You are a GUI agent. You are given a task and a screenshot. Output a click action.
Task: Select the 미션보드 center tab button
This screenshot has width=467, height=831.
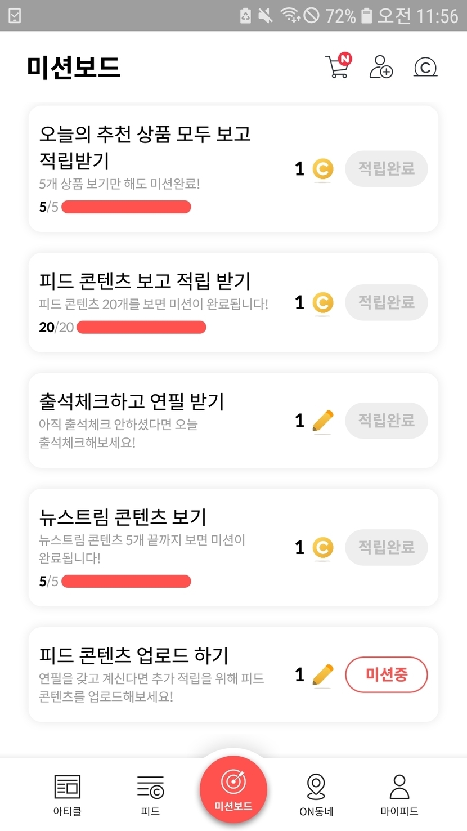[x=233, y=789]
